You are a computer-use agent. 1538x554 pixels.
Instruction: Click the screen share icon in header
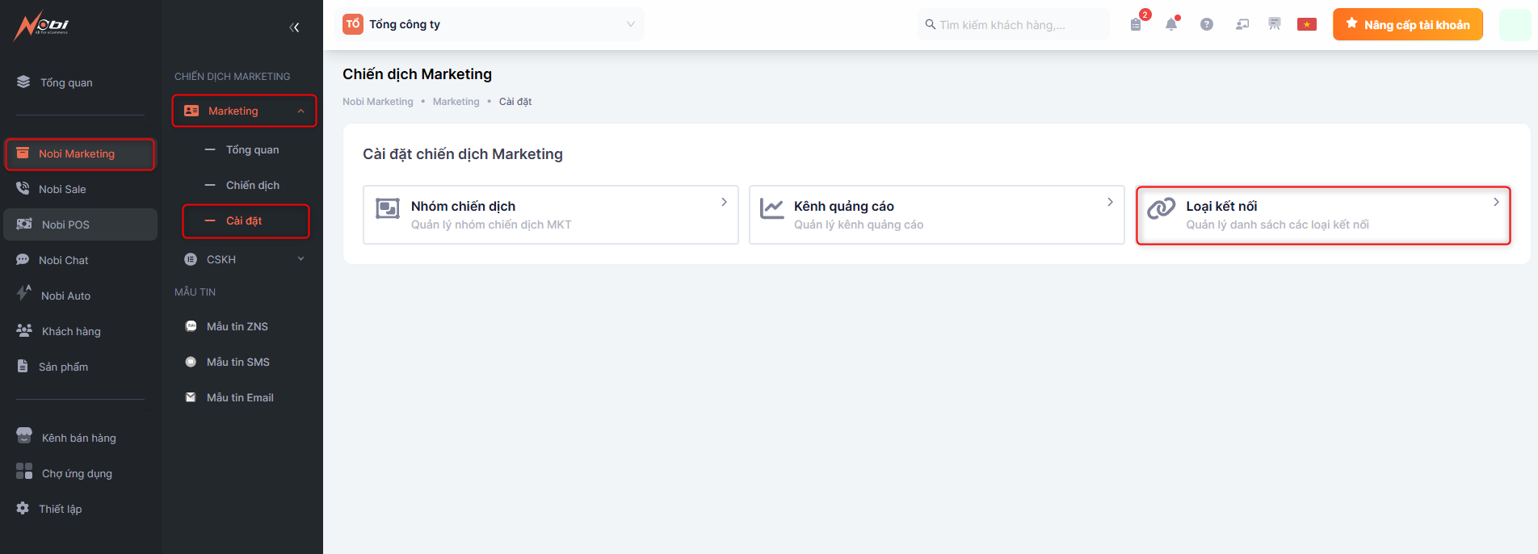pyautogui.click(x=1242, y=24)
